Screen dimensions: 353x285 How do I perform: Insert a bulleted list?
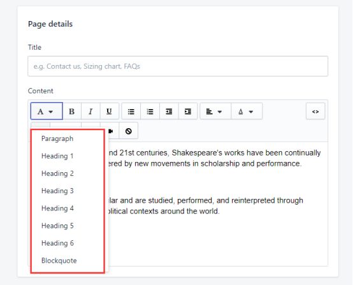pos(131,112)
